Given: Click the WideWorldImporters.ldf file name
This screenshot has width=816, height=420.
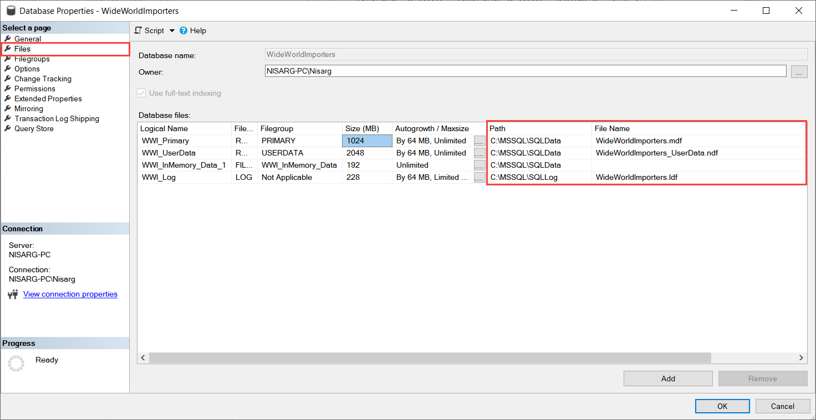Looking at the screenshot, I should (x=637, y=177).
